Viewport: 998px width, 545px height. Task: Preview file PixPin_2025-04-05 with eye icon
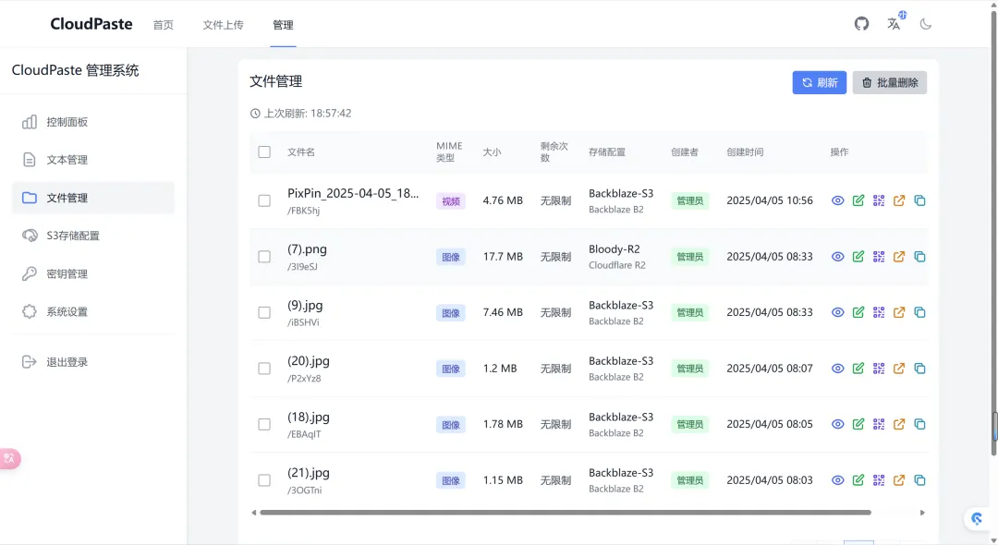(837, 201)
